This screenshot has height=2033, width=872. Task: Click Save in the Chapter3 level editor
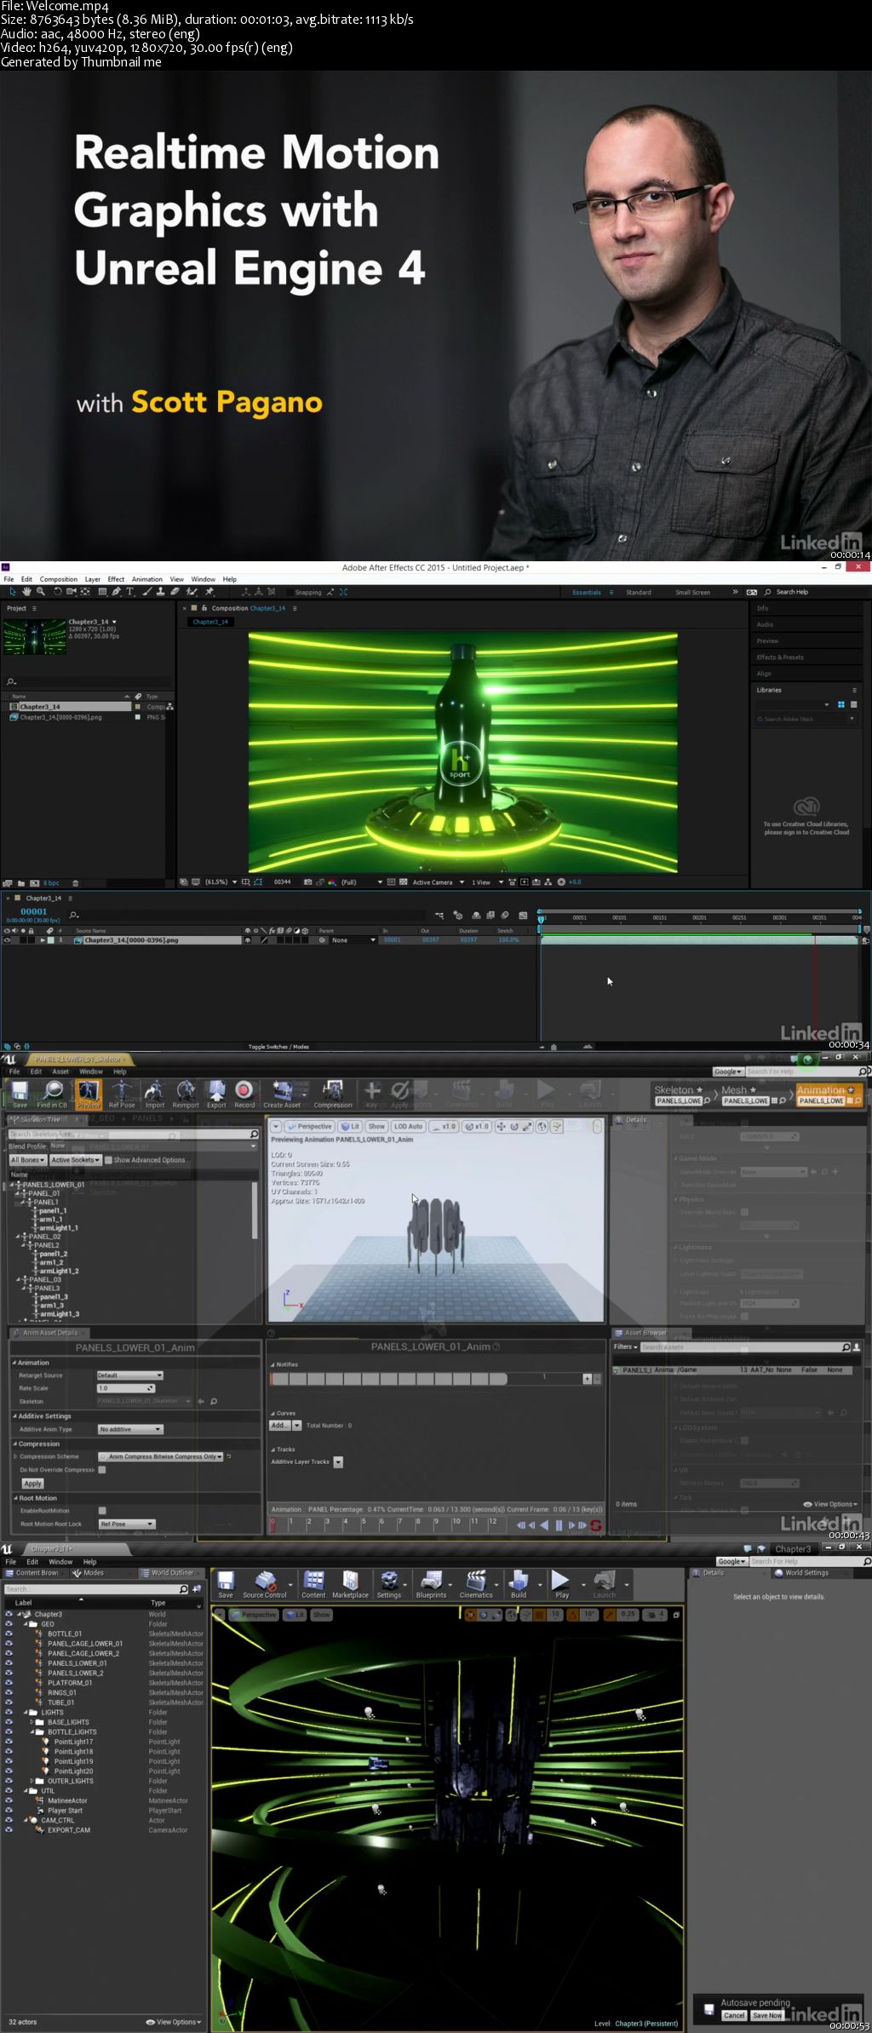(226, 1584)
